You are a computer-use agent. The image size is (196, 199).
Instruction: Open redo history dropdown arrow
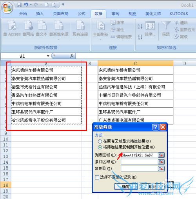pos(41,5)
